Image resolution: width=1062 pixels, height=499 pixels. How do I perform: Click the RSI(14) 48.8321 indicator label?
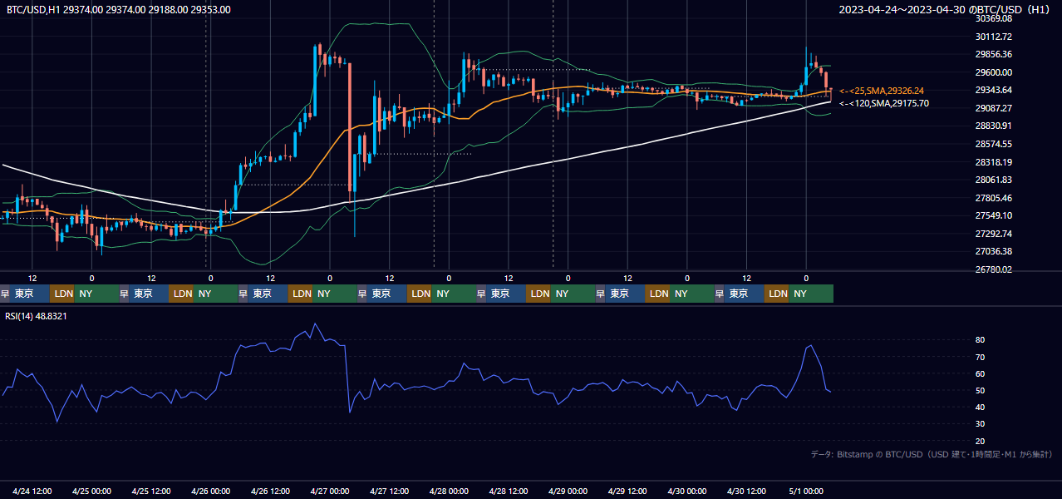pyautogui.click(x=36, y=316)
